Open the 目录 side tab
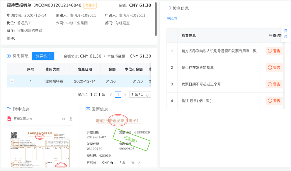Viewport: 291px width, 171px height. tap(286, 34)
